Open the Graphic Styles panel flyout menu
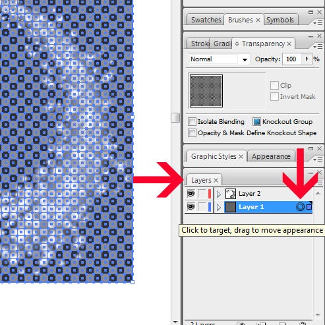Screen dimensions: 325x325 pyautogui.click(x=318, y=159)
